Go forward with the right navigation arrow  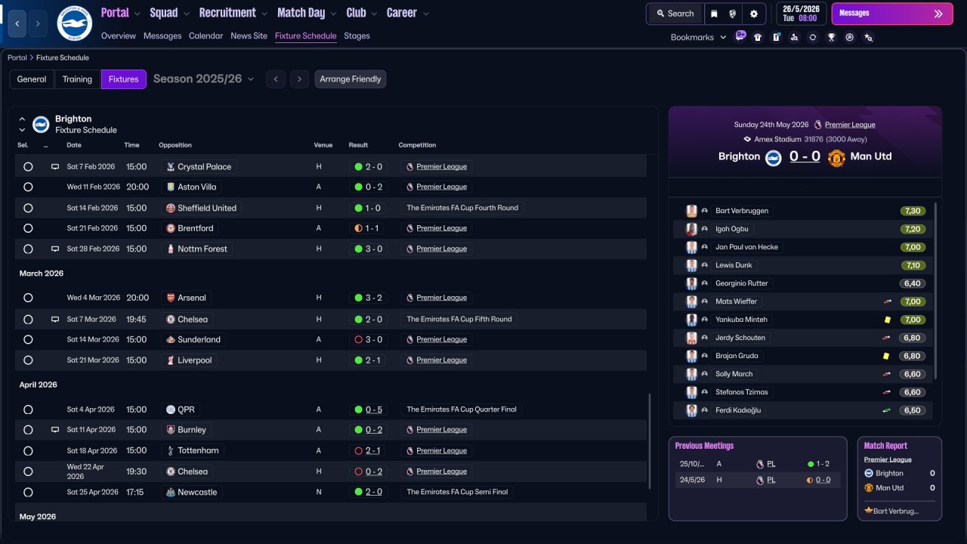pos(38,24)
